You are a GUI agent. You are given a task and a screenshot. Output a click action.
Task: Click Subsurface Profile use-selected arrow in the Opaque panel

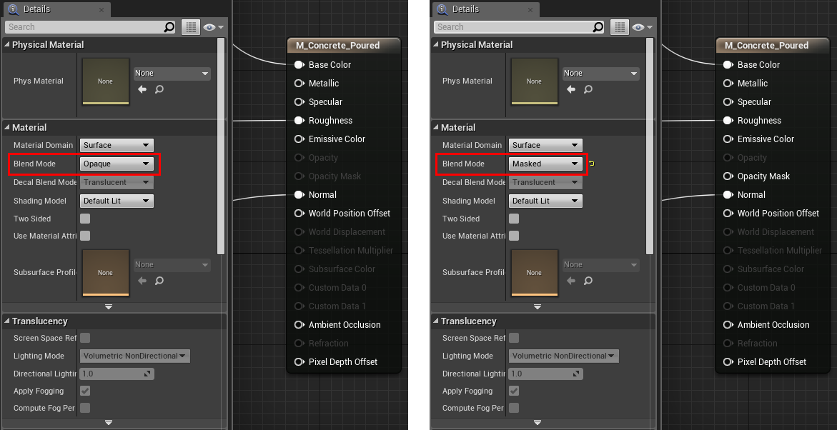tap(142, 281)
